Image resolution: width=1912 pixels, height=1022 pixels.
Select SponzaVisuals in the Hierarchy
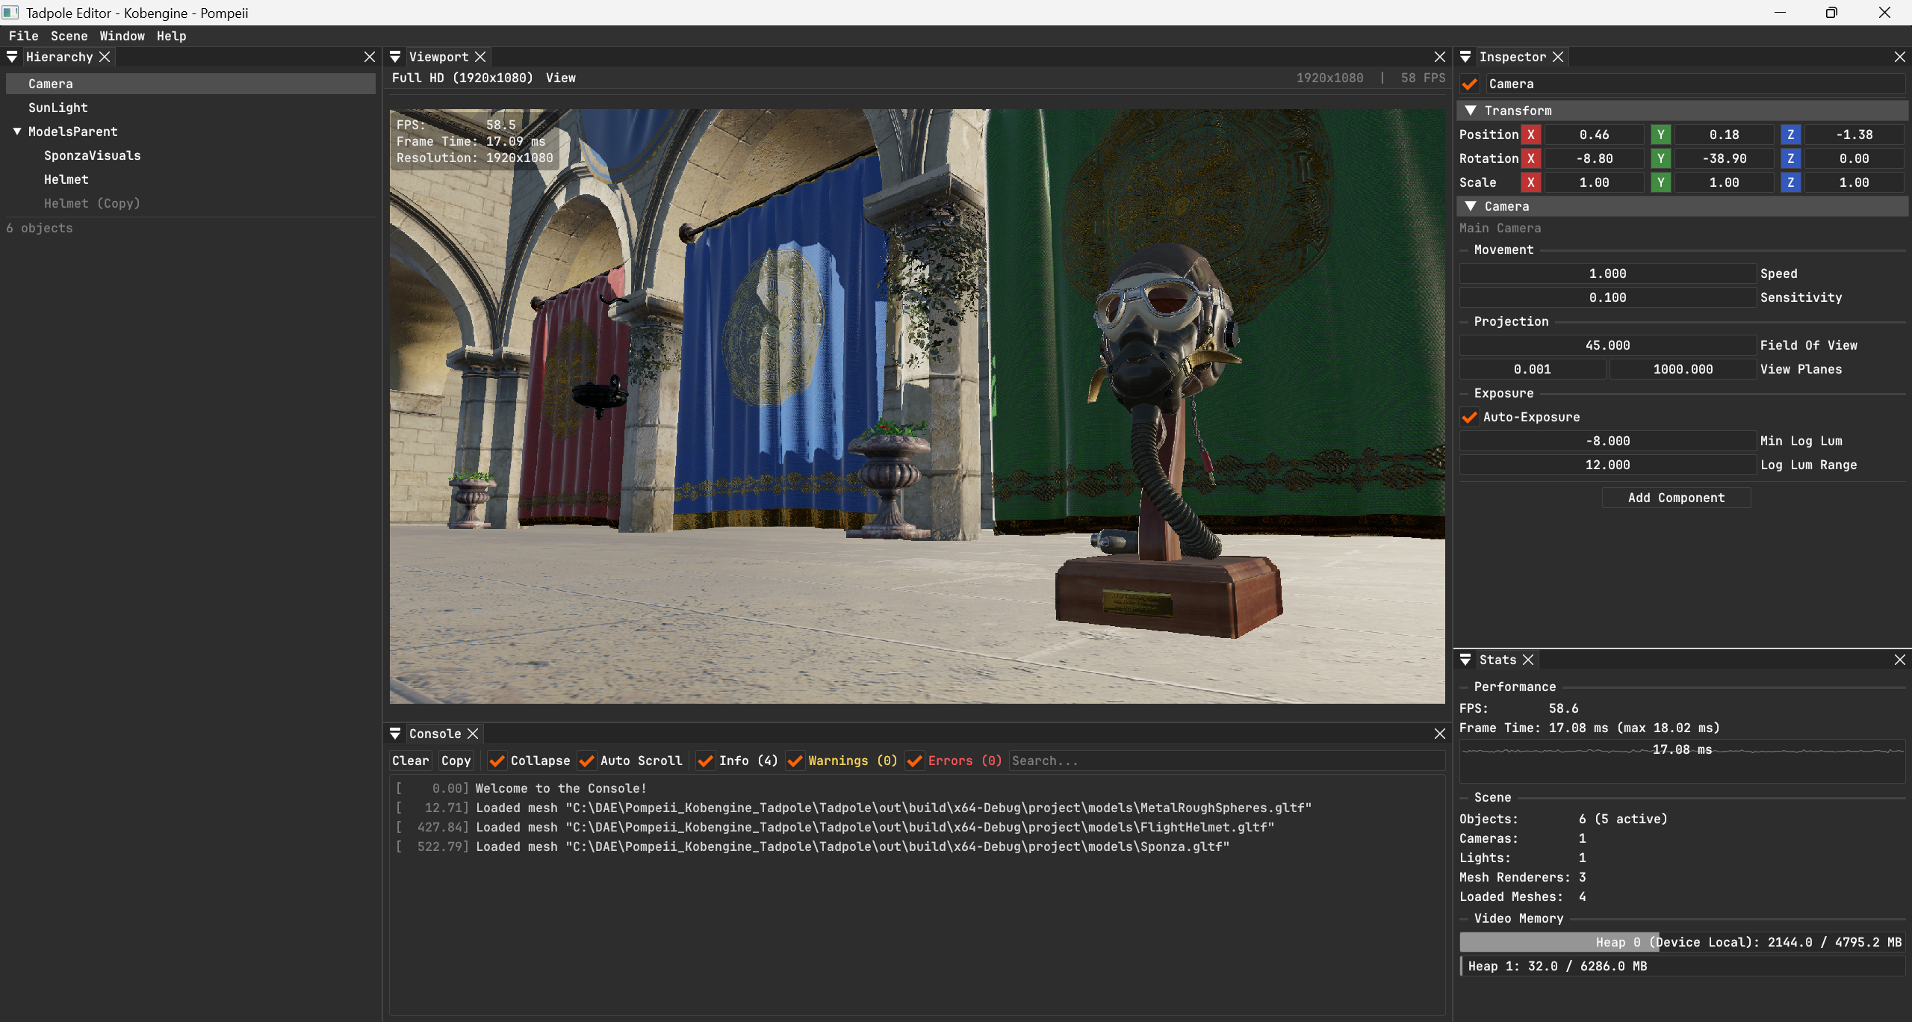190,155
